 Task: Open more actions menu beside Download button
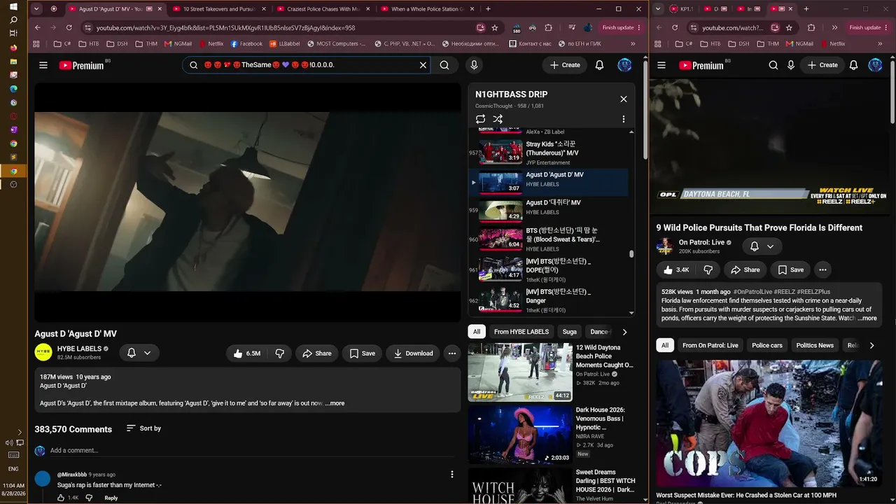click(x=452, y=353)
